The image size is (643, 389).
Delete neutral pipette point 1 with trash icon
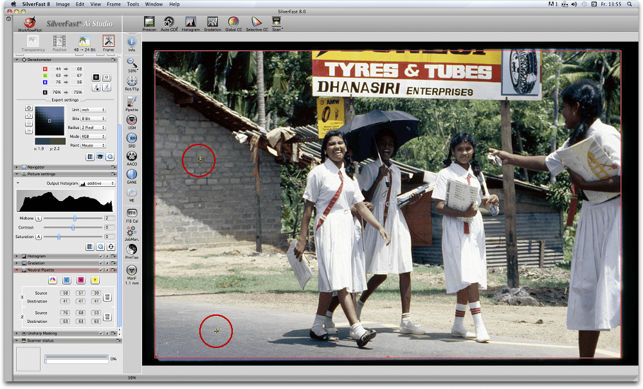tap(107, 297)
